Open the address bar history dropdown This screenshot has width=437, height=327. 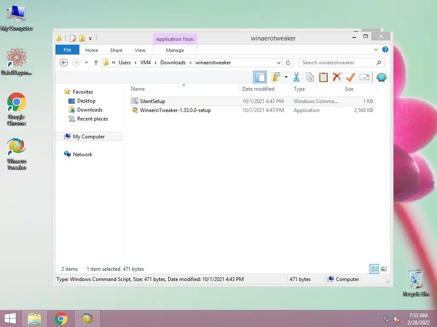pyautogui.click(x=278, y=63)
